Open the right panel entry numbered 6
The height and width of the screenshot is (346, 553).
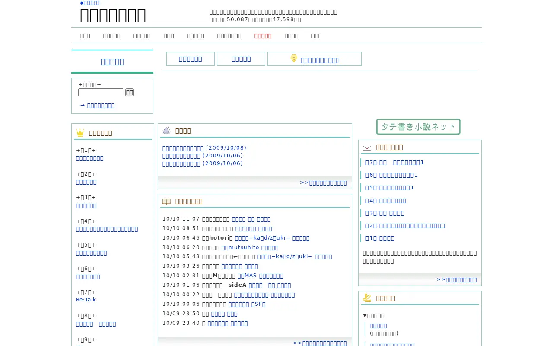click(x=391, y=175)
